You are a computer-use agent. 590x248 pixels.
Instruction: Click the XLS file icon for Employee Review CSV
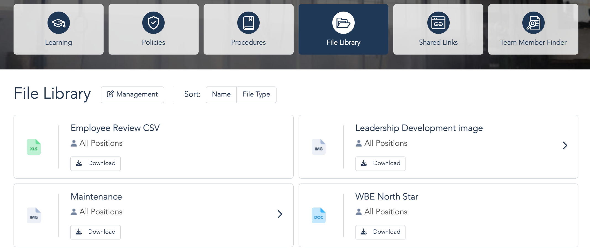[x=34, y=147]
